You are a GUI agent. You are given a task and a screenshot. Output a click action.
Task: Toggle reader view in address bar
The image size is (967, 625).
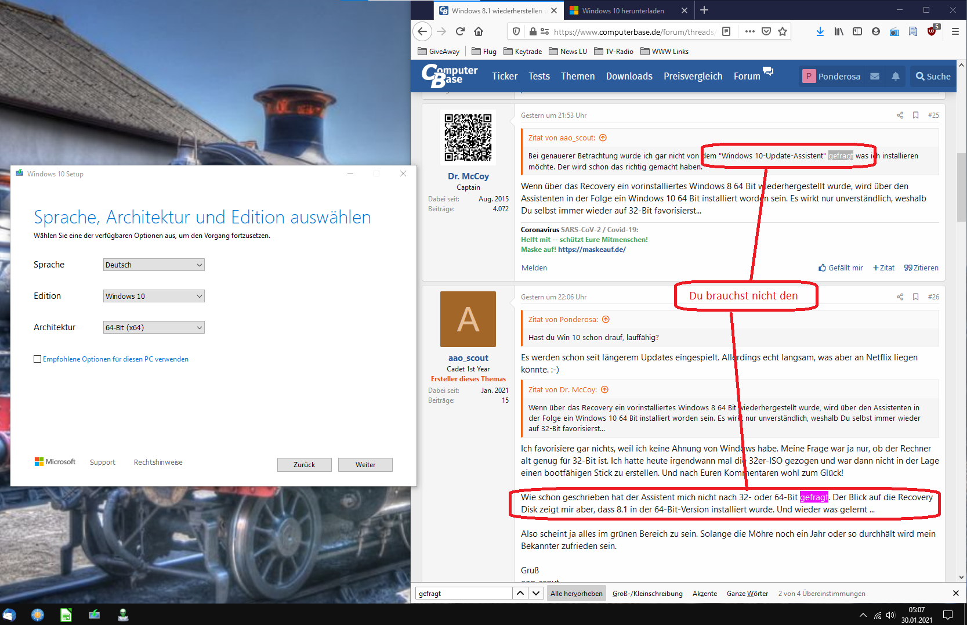726,31
